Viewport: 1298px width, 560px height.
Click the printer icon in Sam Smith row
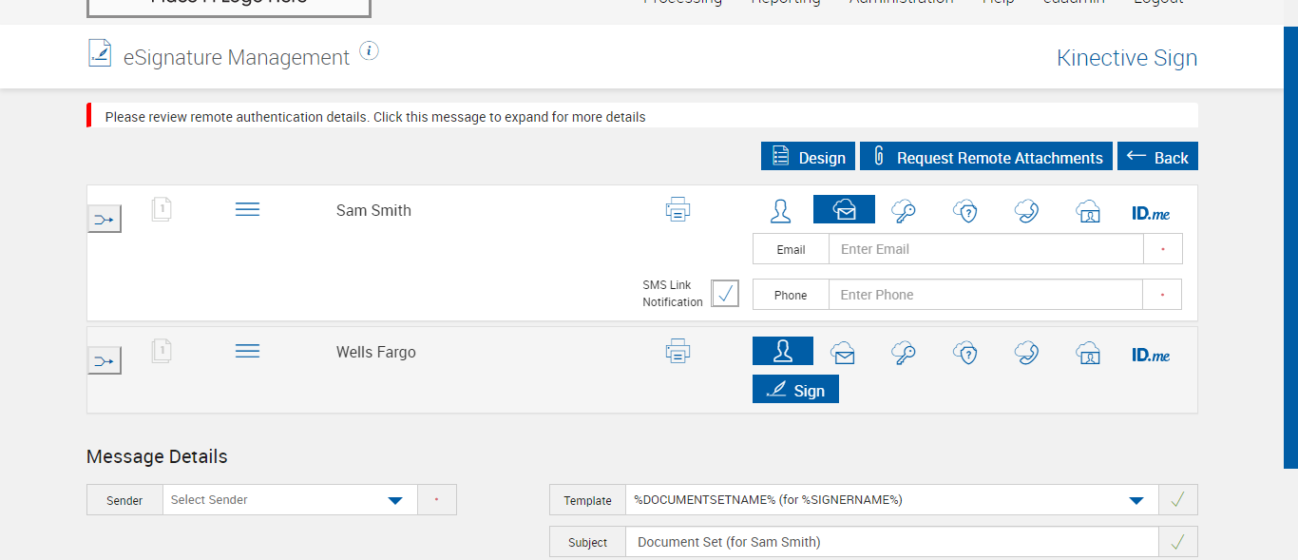point(678,210)
